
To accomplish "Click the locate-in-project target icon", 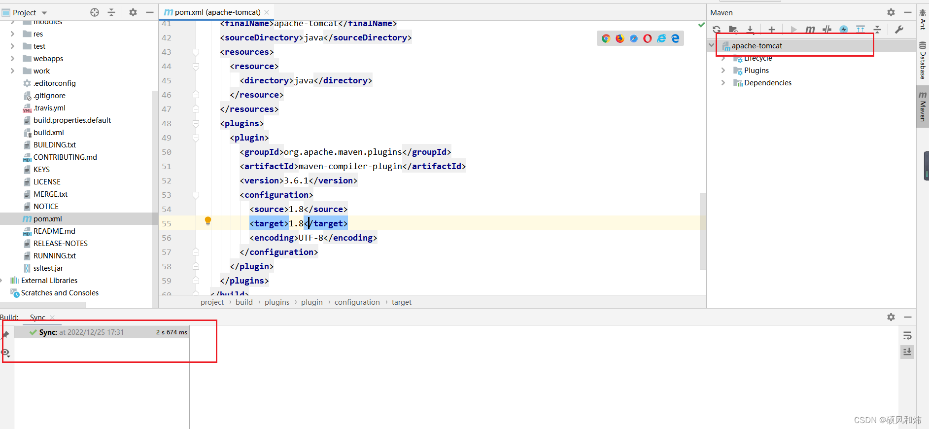I will point(95,12).
